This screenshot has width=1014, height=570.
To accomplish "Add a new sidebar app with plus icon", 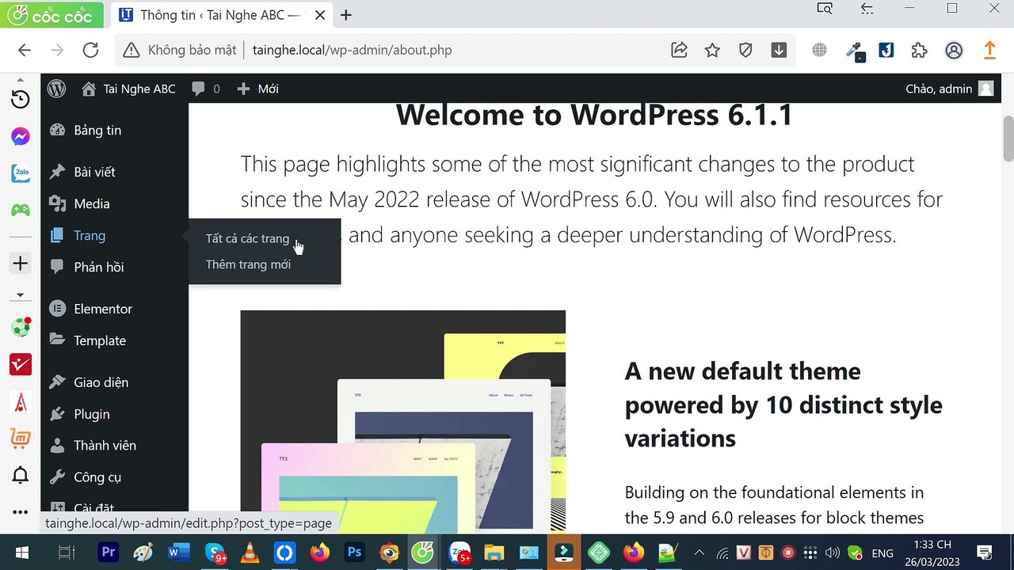I will (x=21, y=263).
